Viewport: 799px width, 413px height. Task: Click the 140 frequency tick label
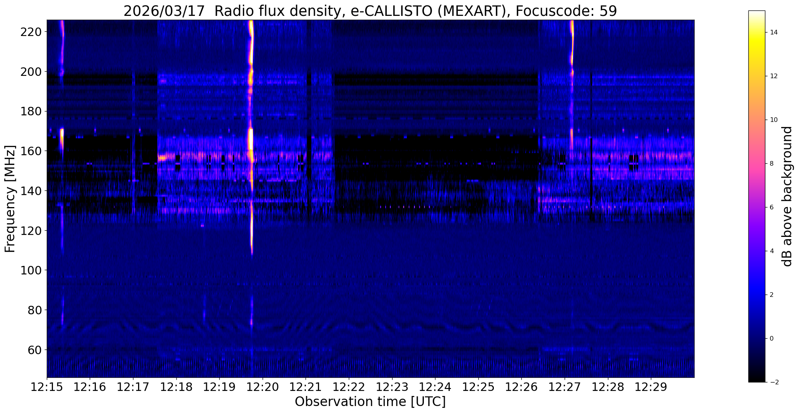pyautogui.click(x=31, y=191)
